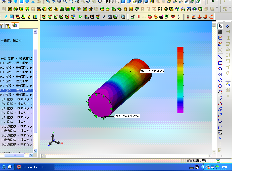The height and width of the screenshot is (193, 257).
Task: Click the Chamfer feature icon
Action: coord(50,9)
